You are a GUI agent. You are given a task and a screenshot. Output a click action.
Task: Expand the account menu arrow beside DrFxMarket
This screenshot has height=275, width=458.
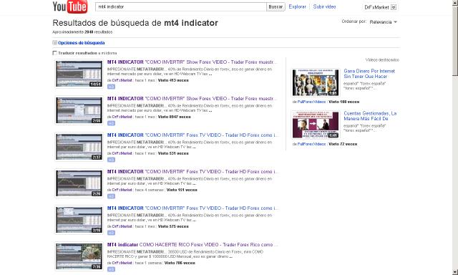pos(394,7)
